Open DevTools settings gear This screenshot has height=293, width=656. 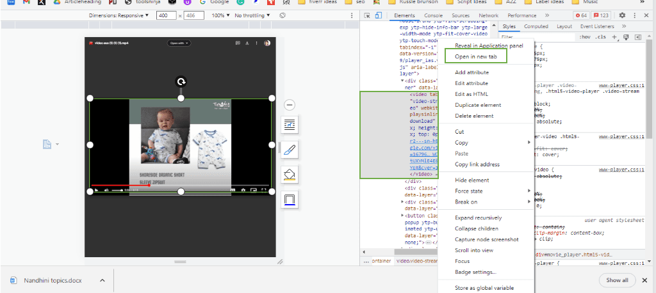pyautogui.click(x=622, y=15)
